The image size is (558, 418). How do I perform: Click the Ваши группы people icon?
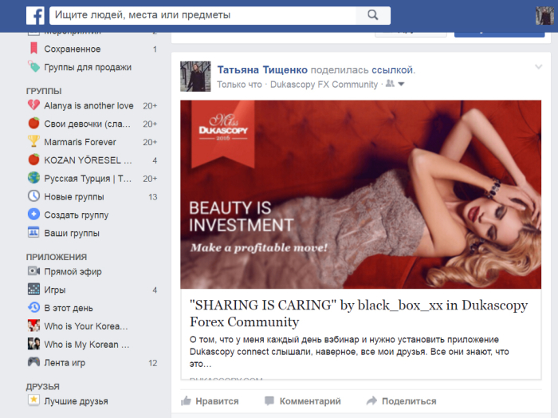tap(33, 232)
